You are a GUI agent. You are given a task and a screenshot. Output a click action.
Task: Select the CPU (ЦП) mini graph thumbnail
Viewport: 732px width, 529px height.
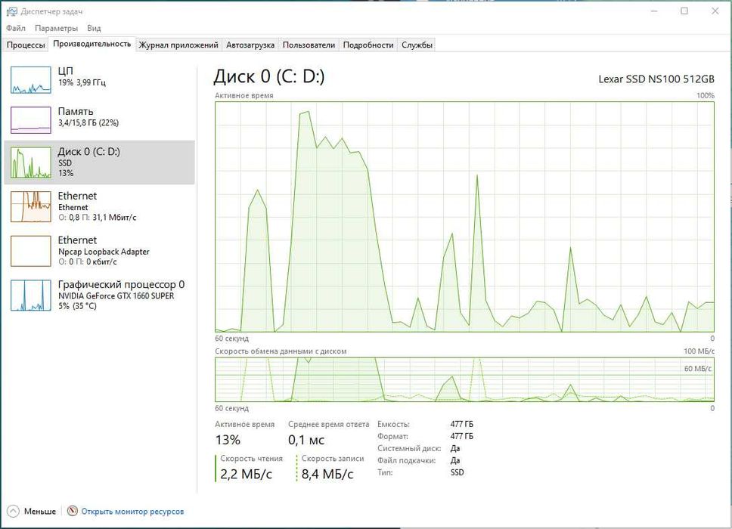30,79
